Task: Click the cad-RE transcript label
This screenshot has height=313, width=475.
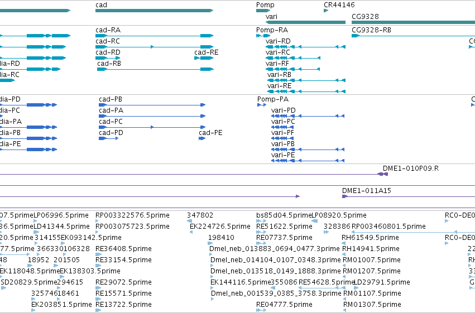Action: pos(207,52)
